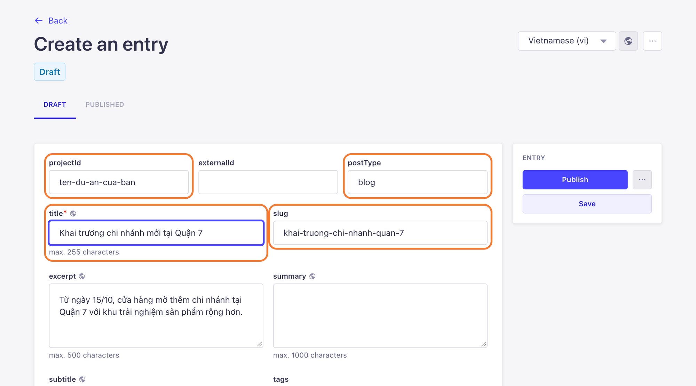
Task: Click the 'max. 255 characters' hint text
Action: [84, 252]
